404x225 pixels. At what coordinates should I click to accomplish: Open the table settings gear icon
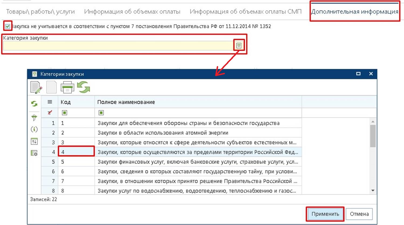[x=34, y=153]
